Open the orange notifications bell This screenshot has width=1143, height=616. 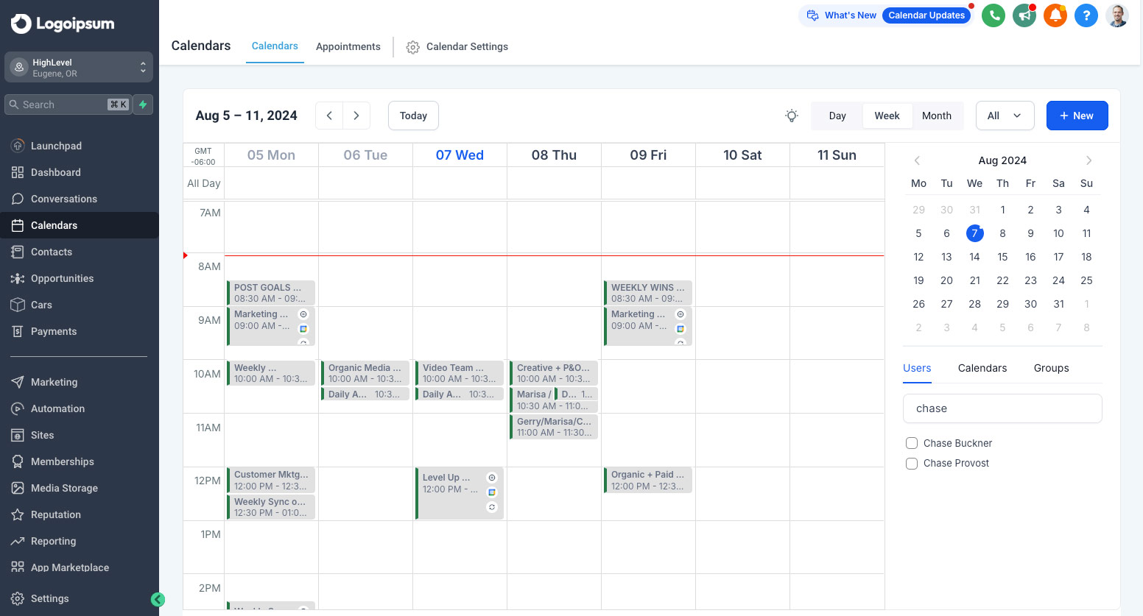[x=1055, y=15]
